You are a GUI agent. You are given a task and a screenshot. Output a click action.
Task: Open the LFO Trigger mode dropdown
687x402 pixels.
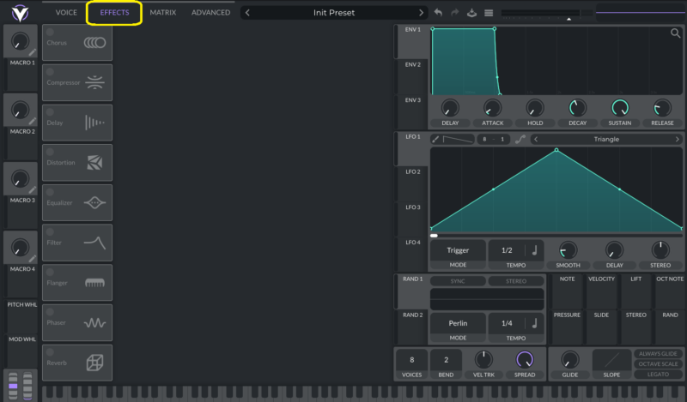point(458,250)
